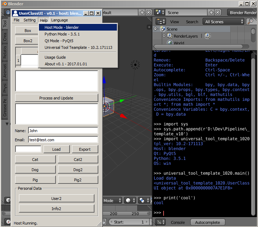The image size is (258, 227).
Task: Select the lamp object in the 3D viewport
Action: click(x=135, y=65)
